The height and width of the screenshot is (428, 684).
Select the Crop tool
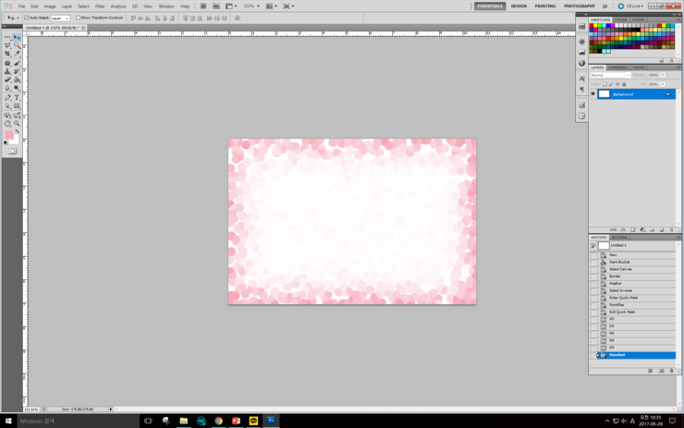7,55
